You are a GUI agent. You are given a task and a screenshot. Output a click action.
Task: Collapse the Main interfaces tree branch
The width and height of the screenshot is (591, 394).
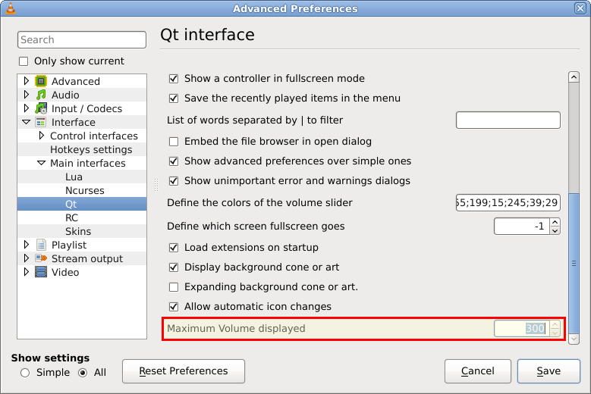coord(42,163)
